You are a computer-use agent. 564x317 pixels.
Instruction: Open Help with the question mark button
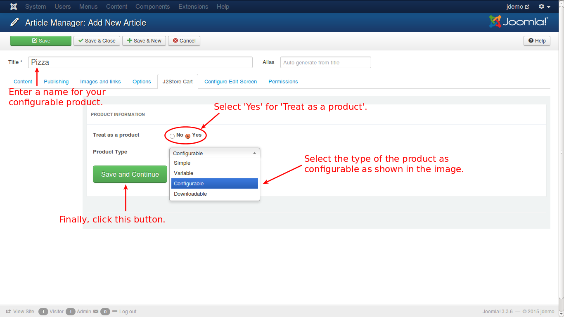click(537, 41)
